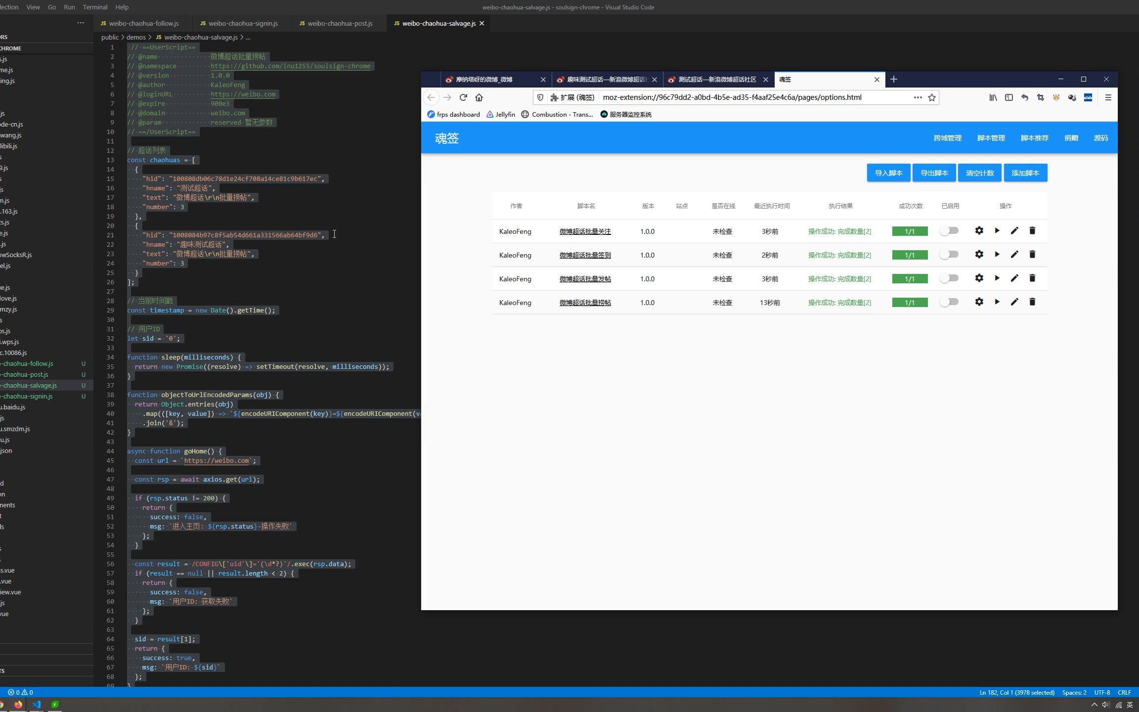Viewport: 1139px width, 712px height.
Task: Open Firefox hamburger application menu
Action: click(1108, 97)
